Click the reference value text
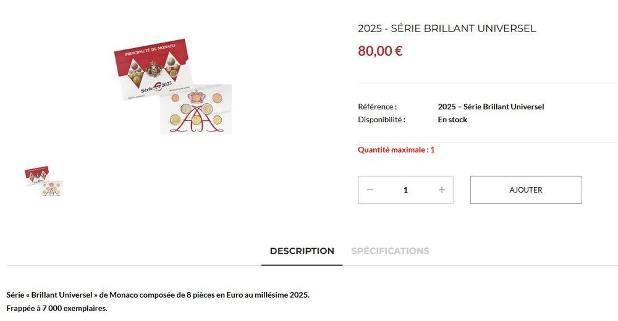618x321 pixels. (491, 107)
